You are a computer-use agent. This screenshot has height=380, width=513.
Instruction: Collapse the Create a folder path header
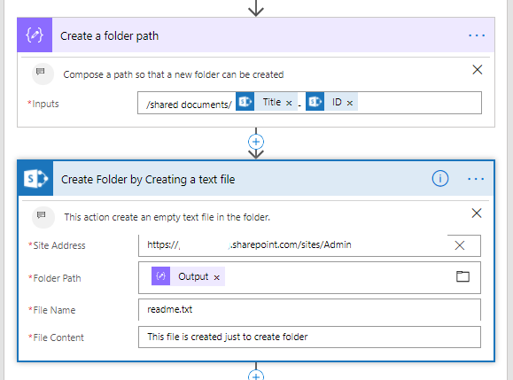click(x=256, y=35)
